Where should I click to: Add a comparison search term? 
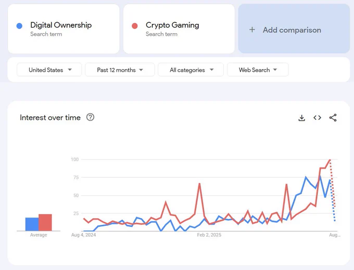click(294, 29)
